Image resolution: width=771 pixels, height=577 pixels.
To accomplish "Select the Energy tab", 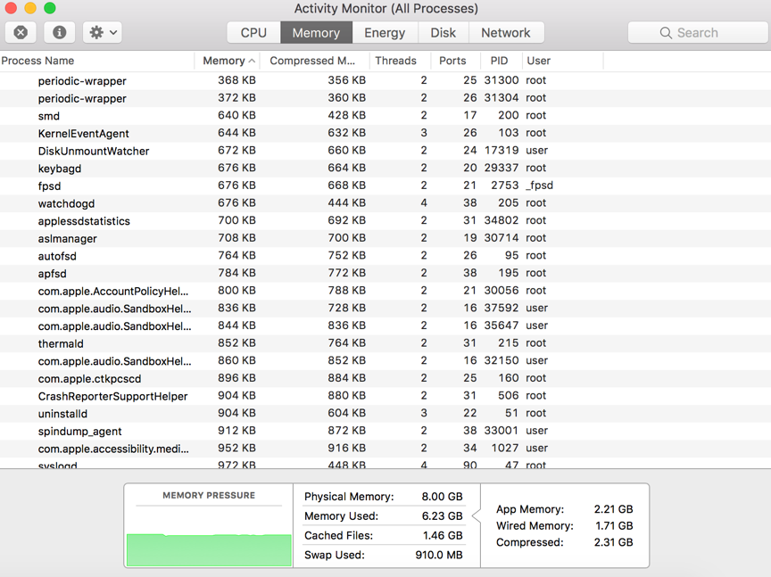I will pyautogui.click(x=385, y=33).
